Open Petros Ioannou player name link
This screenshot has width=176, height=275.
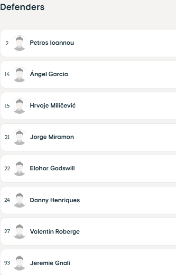coord(52,43)
